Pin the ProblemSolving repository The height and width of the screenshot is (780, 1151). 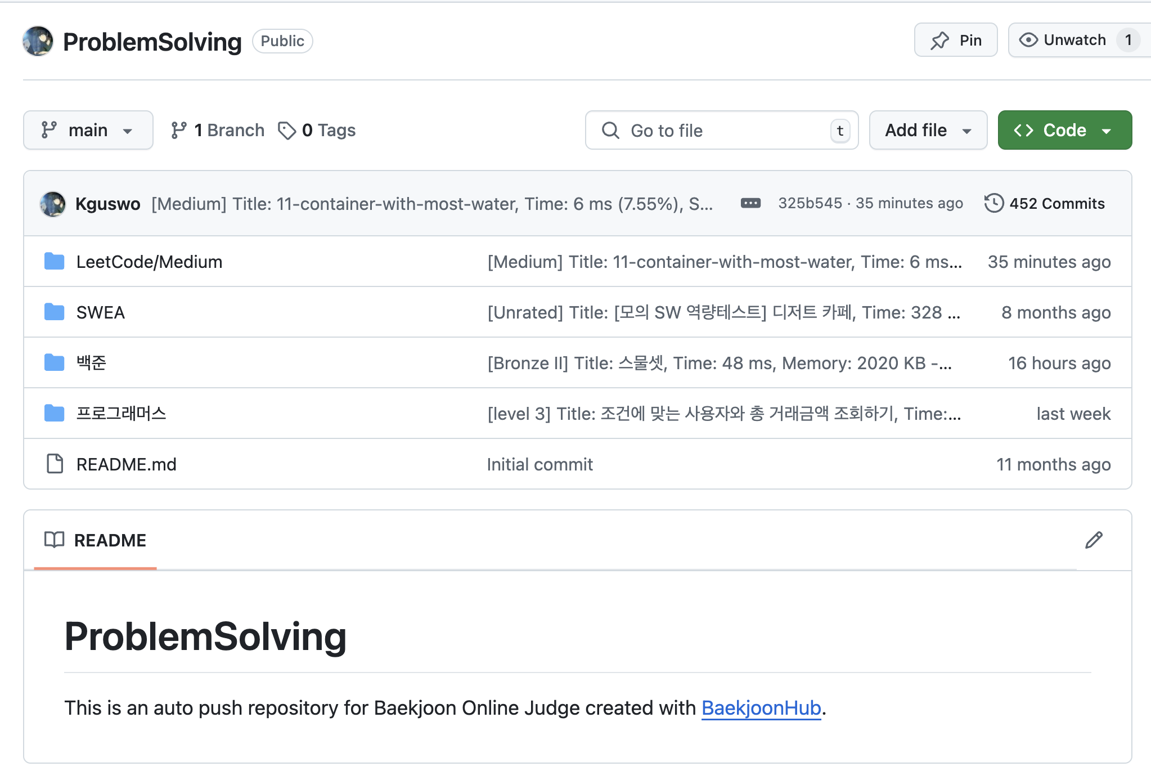point(956,40)
